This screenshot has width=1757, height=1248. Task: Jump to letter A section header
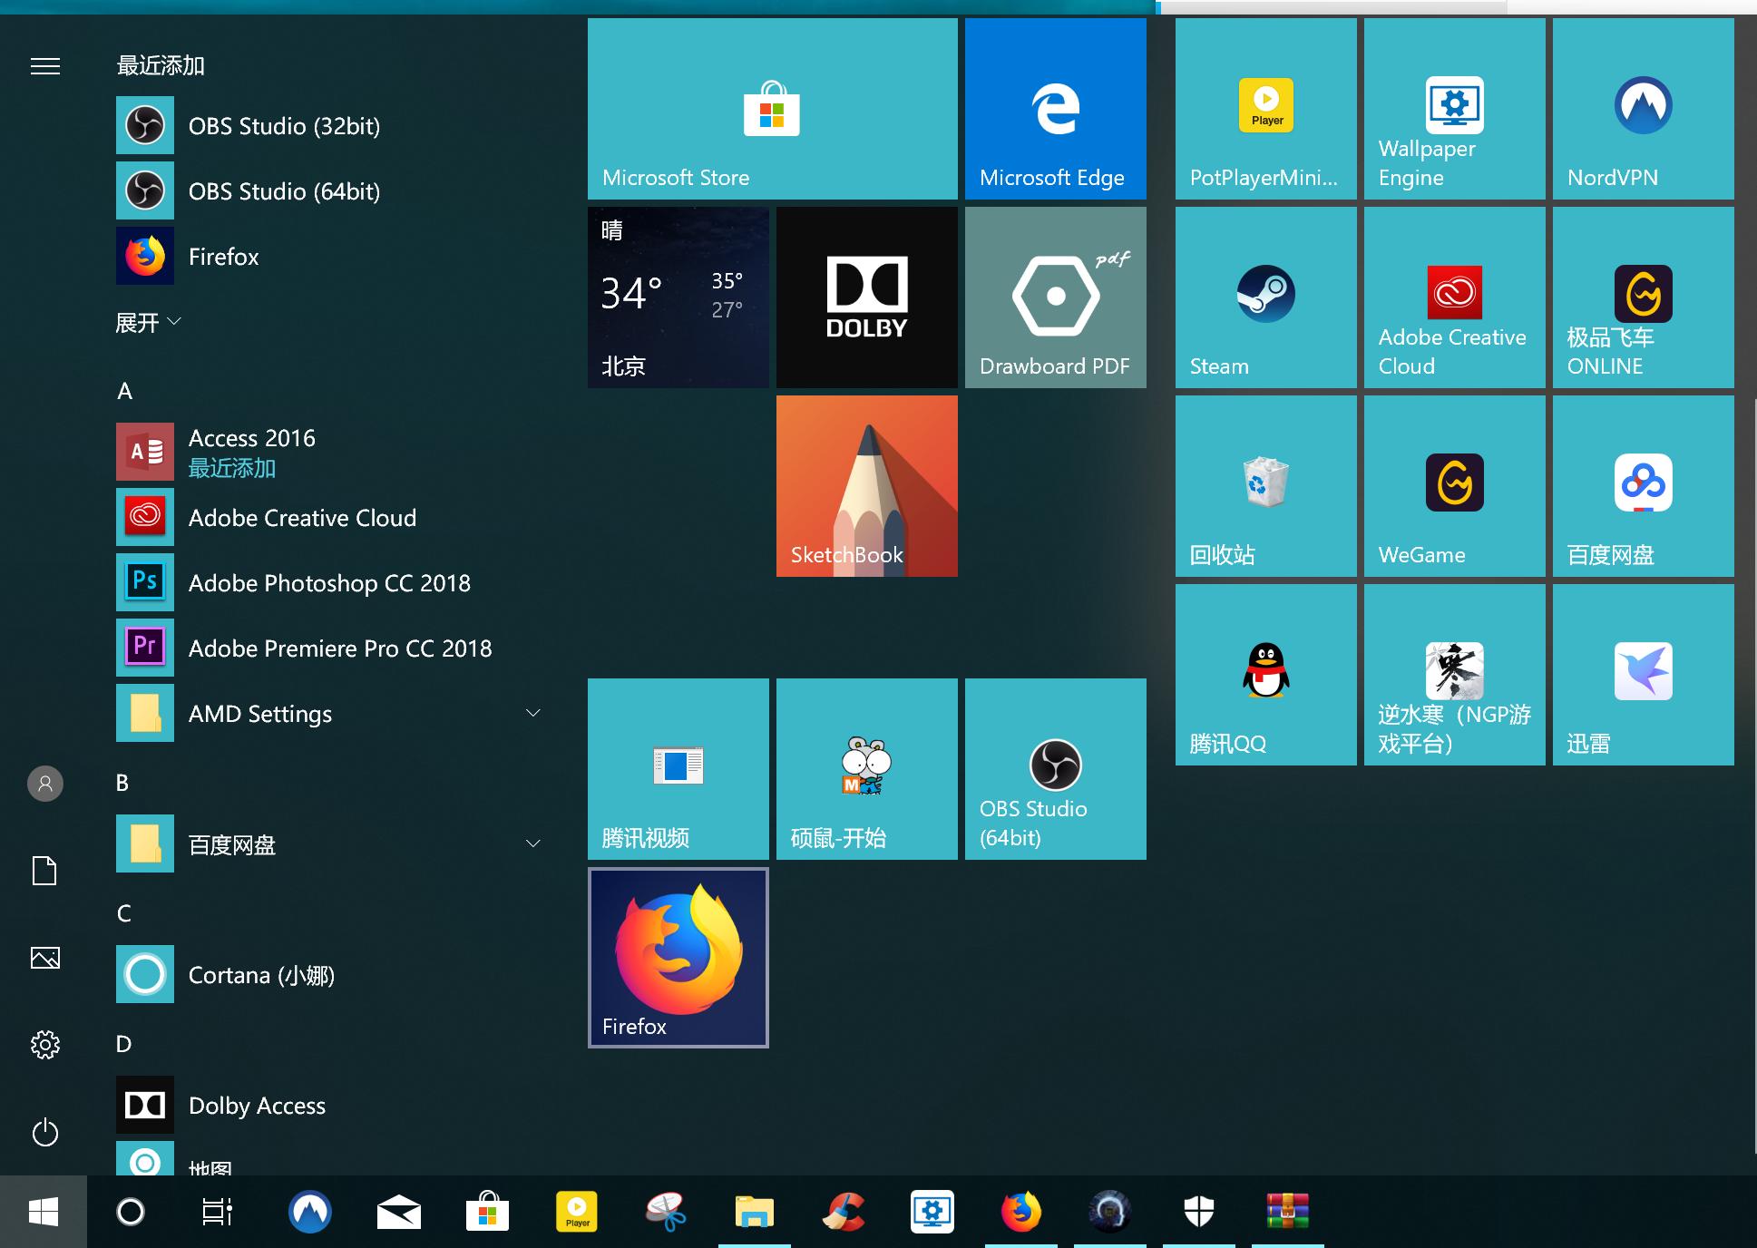point(125,391)
